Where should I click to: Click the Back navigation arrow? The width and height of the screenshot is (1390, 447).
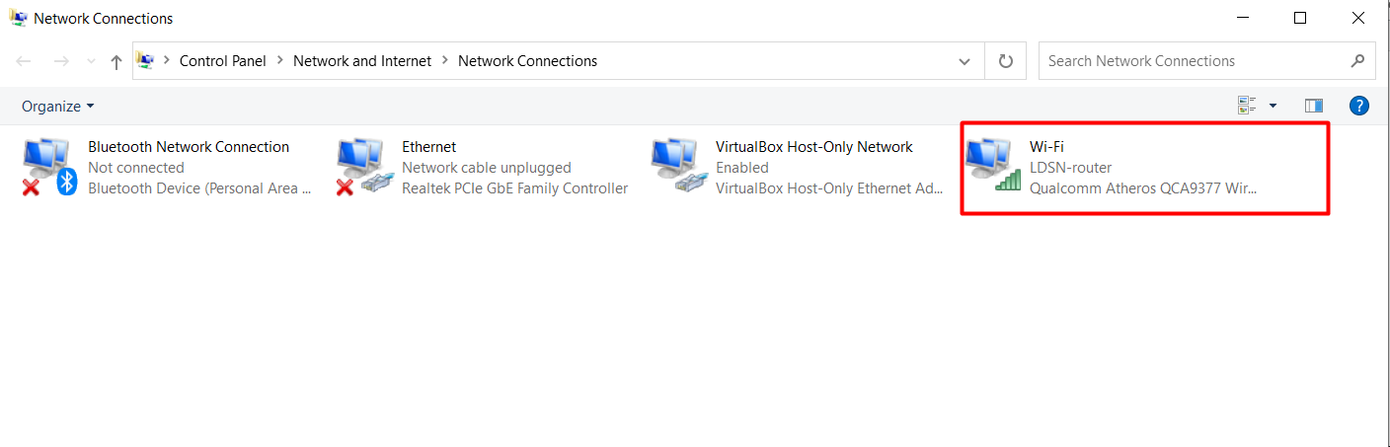(24, 61)
